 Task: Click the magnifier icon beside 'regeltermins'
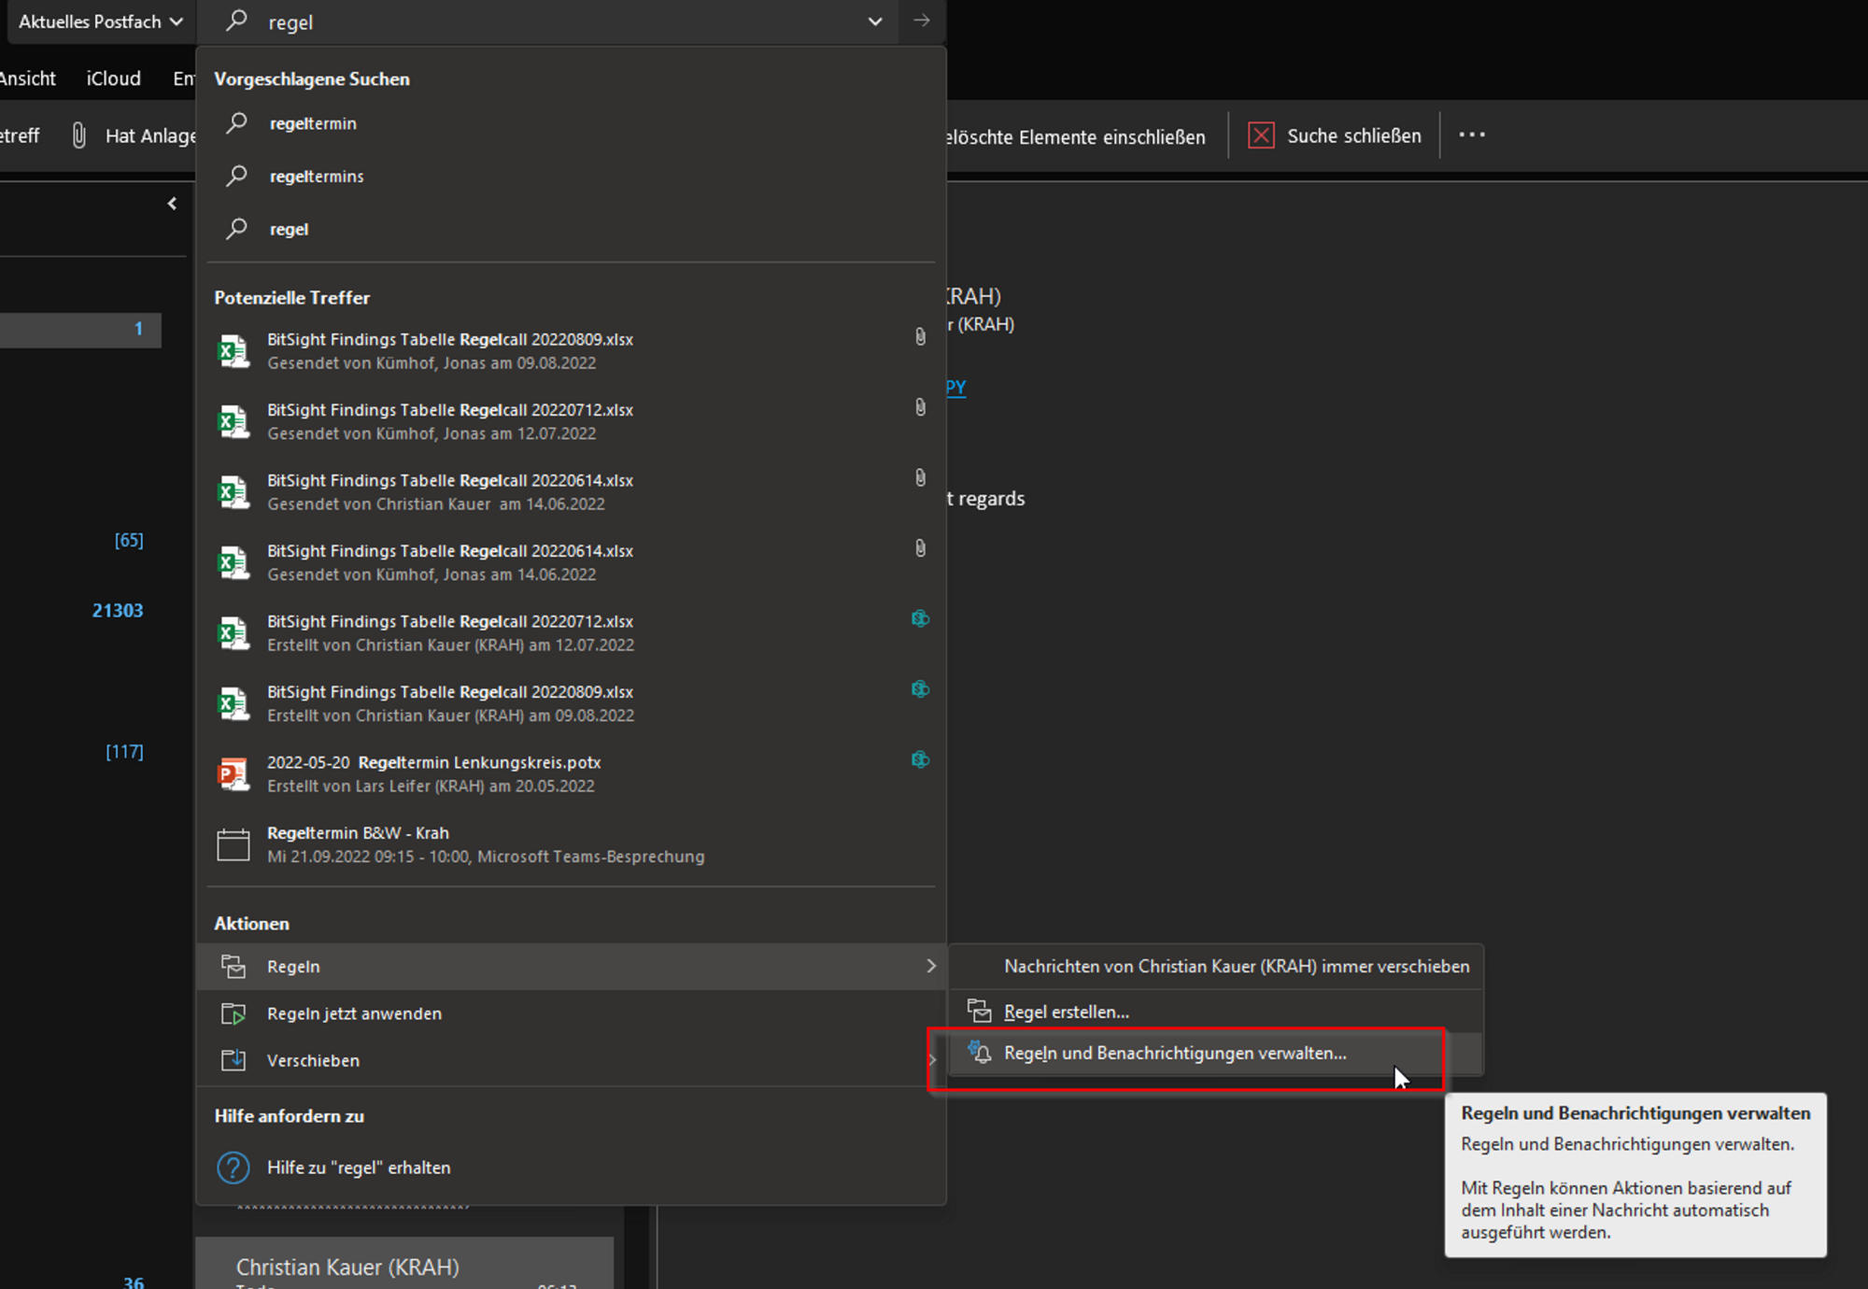pos(237,176)
